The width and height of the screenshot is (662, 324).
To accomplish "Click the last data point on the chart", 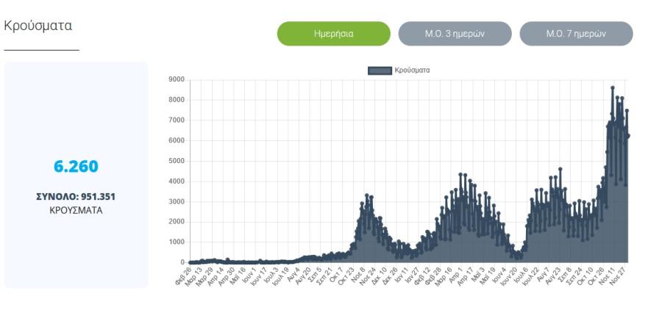I will coord(628,135).
